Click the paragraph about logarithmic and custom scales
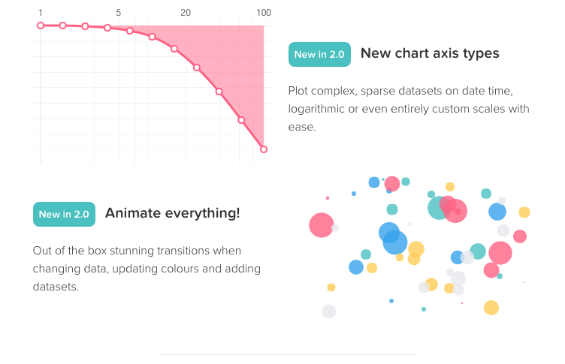Viewport: 565px width, 364px height. (x=409, y=109)
